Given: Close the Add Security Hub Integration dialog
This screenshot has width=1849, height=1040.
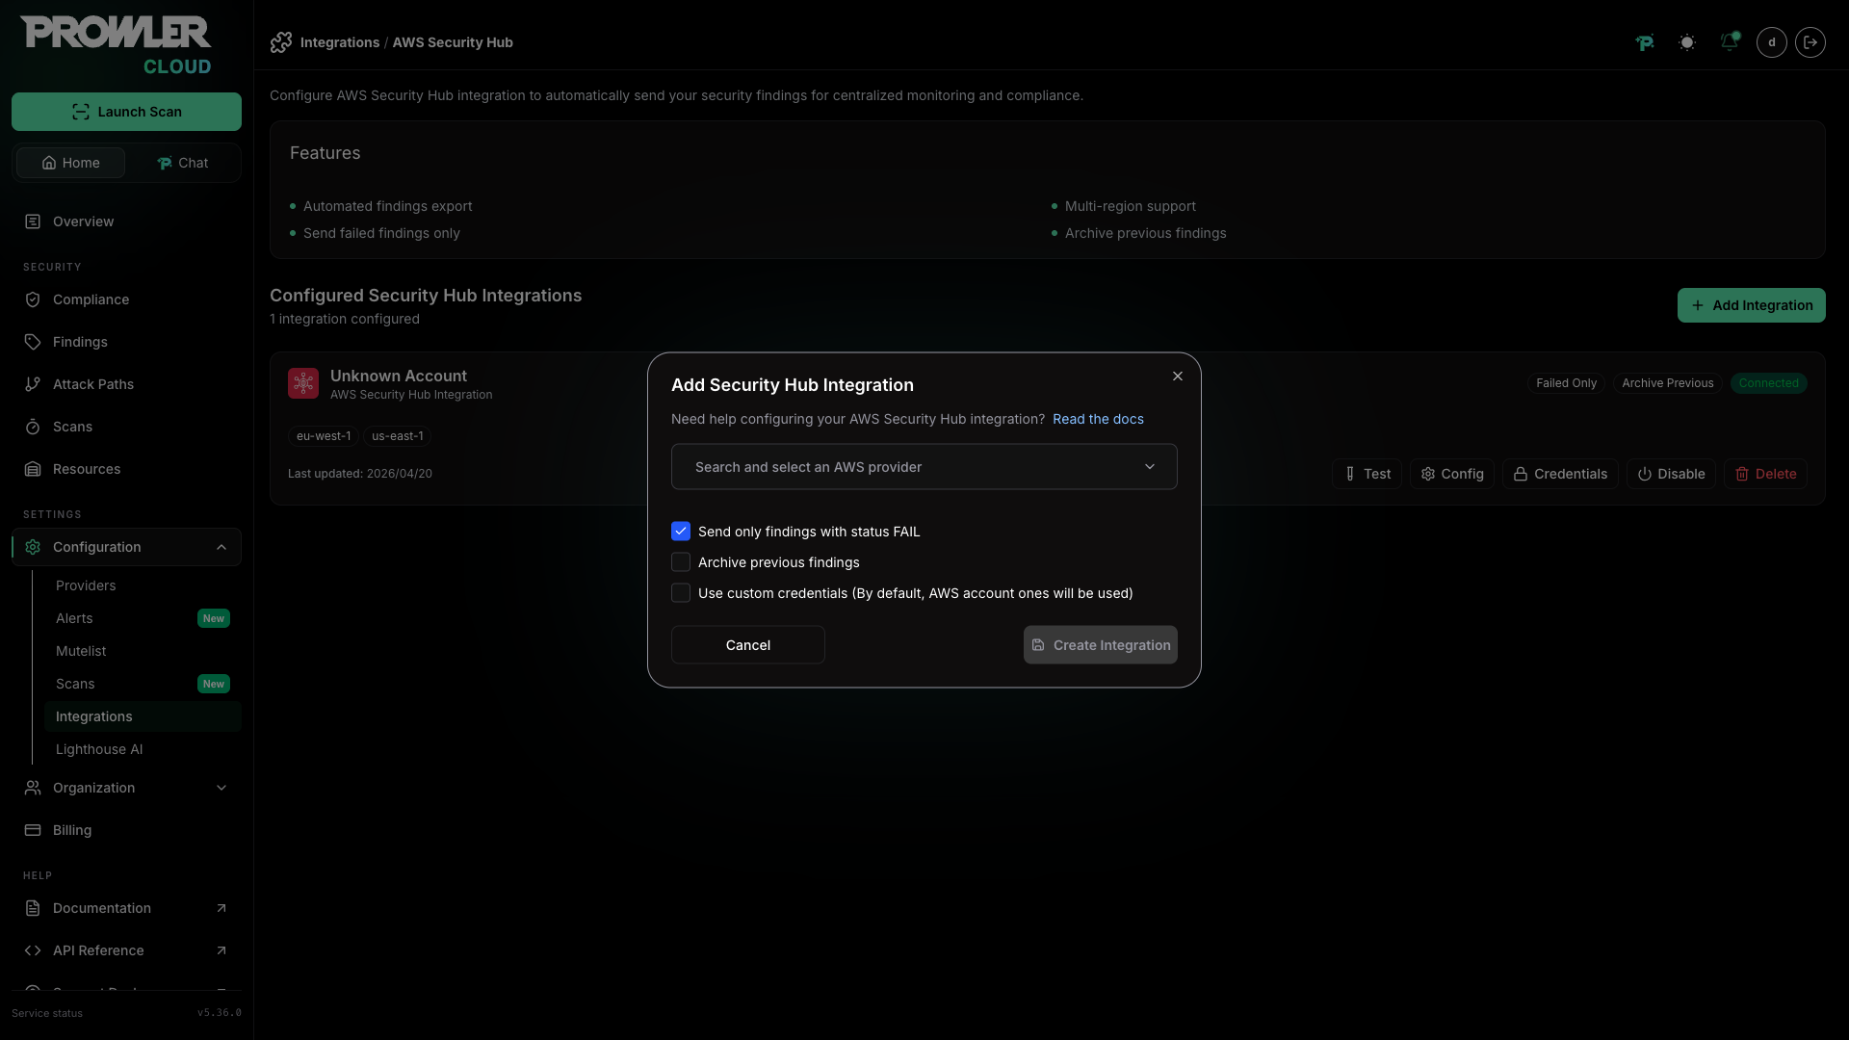Looking at the screenshot, I should (1178, 377).
